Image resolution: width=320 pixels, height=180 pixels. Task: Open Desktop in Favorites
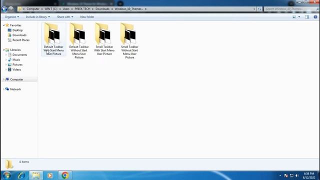point(17,30)
